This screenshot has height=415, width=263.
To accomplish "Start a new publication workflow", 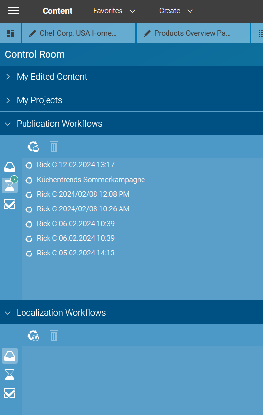I will pos(33,146).
